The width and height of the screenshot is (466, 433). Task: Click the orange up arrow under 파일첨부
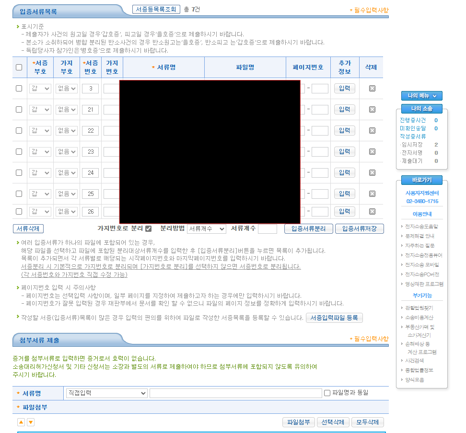point(21,422)
